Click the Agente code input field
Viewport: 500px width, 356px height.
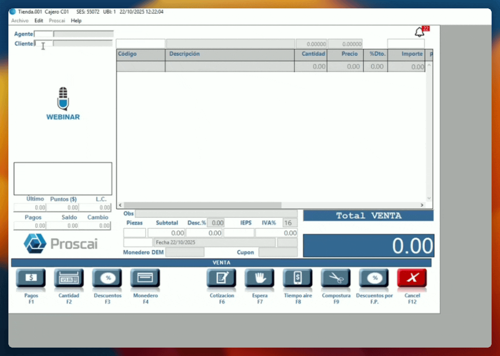pyautogui.click(x=44, y=34)
